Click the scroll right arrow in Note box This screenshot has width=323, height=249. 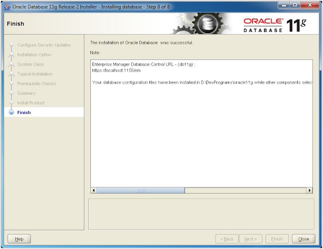309,191
